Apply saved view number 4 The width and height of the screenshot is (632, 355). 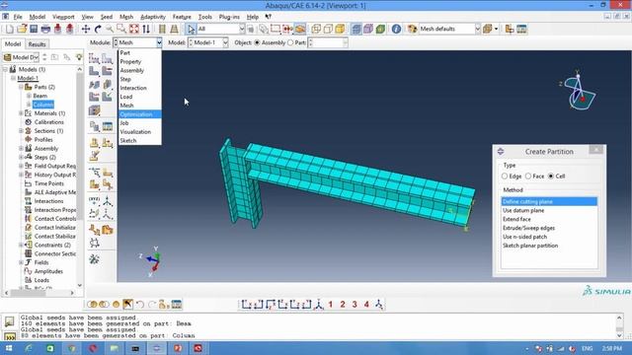click(366, 305)
